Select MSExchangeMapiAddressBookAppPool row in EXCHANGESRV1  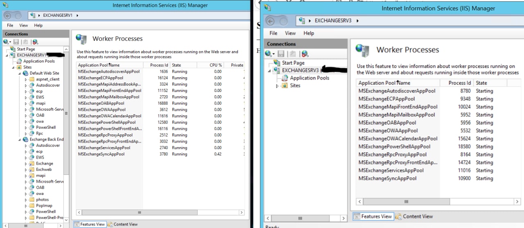pos(160,84)
